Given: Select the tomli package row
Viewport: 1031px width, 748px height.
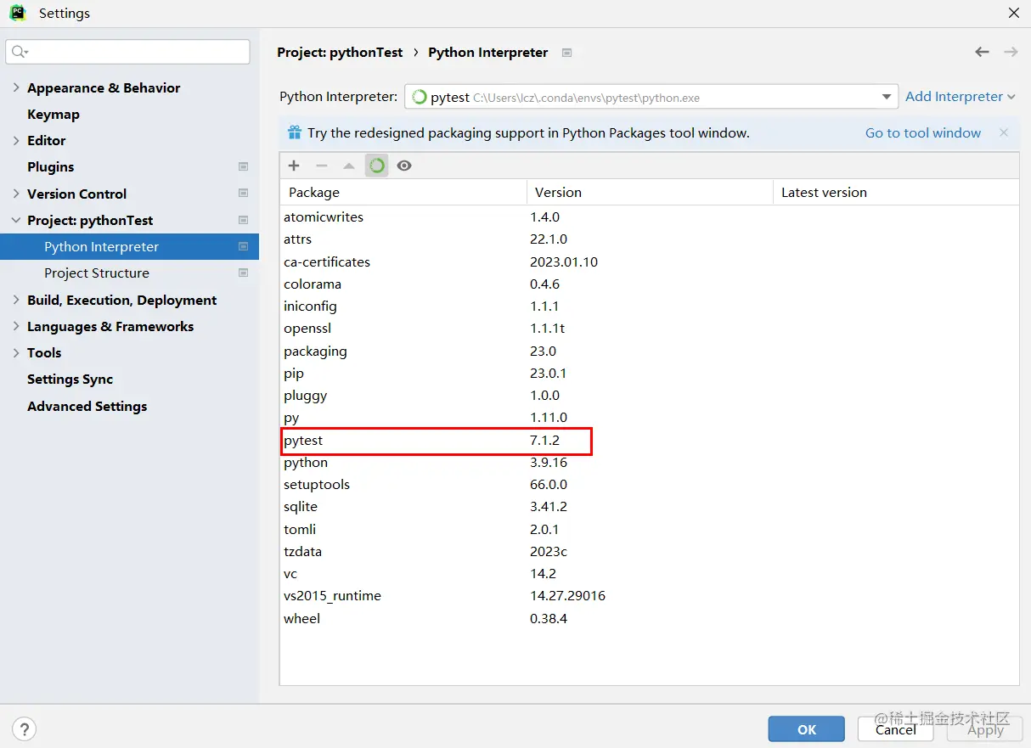Looking at the screenshot, I should click(649, 530).
